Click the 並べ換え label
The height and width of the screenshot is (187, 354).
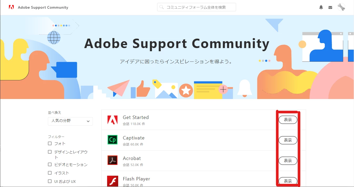pos(54,112)
